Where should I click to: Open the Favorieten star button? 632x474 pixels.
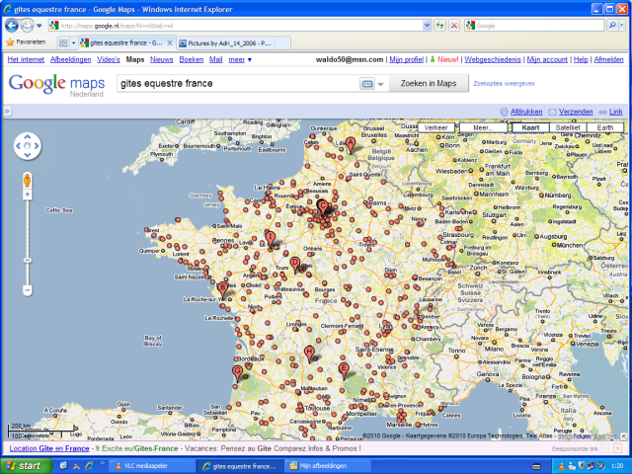click(x=26, y=41)
